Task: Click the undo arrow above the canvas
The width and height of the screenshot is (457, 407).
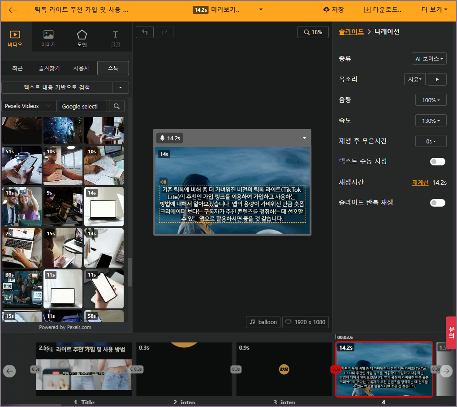Action: [x=144, y=32]
